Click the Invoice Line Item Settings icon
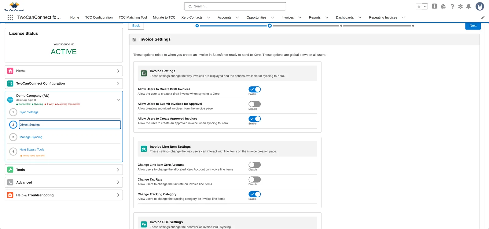The image size is (489, 229). tap(144, 149)
